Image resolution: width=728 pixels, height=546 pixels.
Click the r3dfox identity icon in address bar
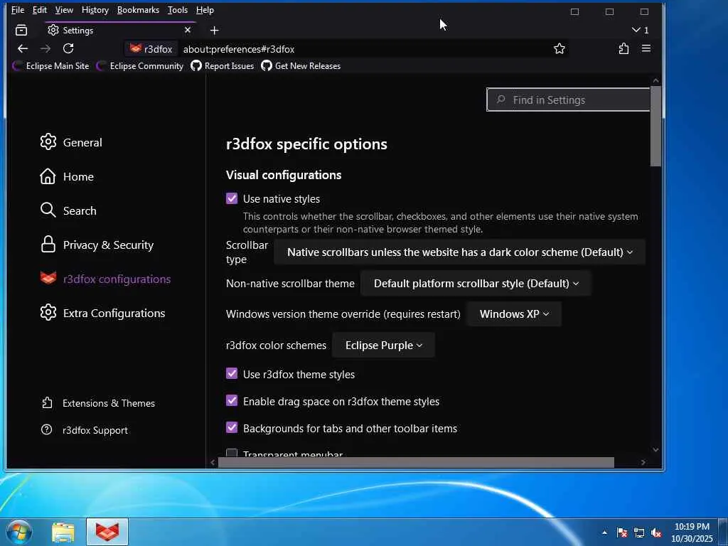point(151,49)
